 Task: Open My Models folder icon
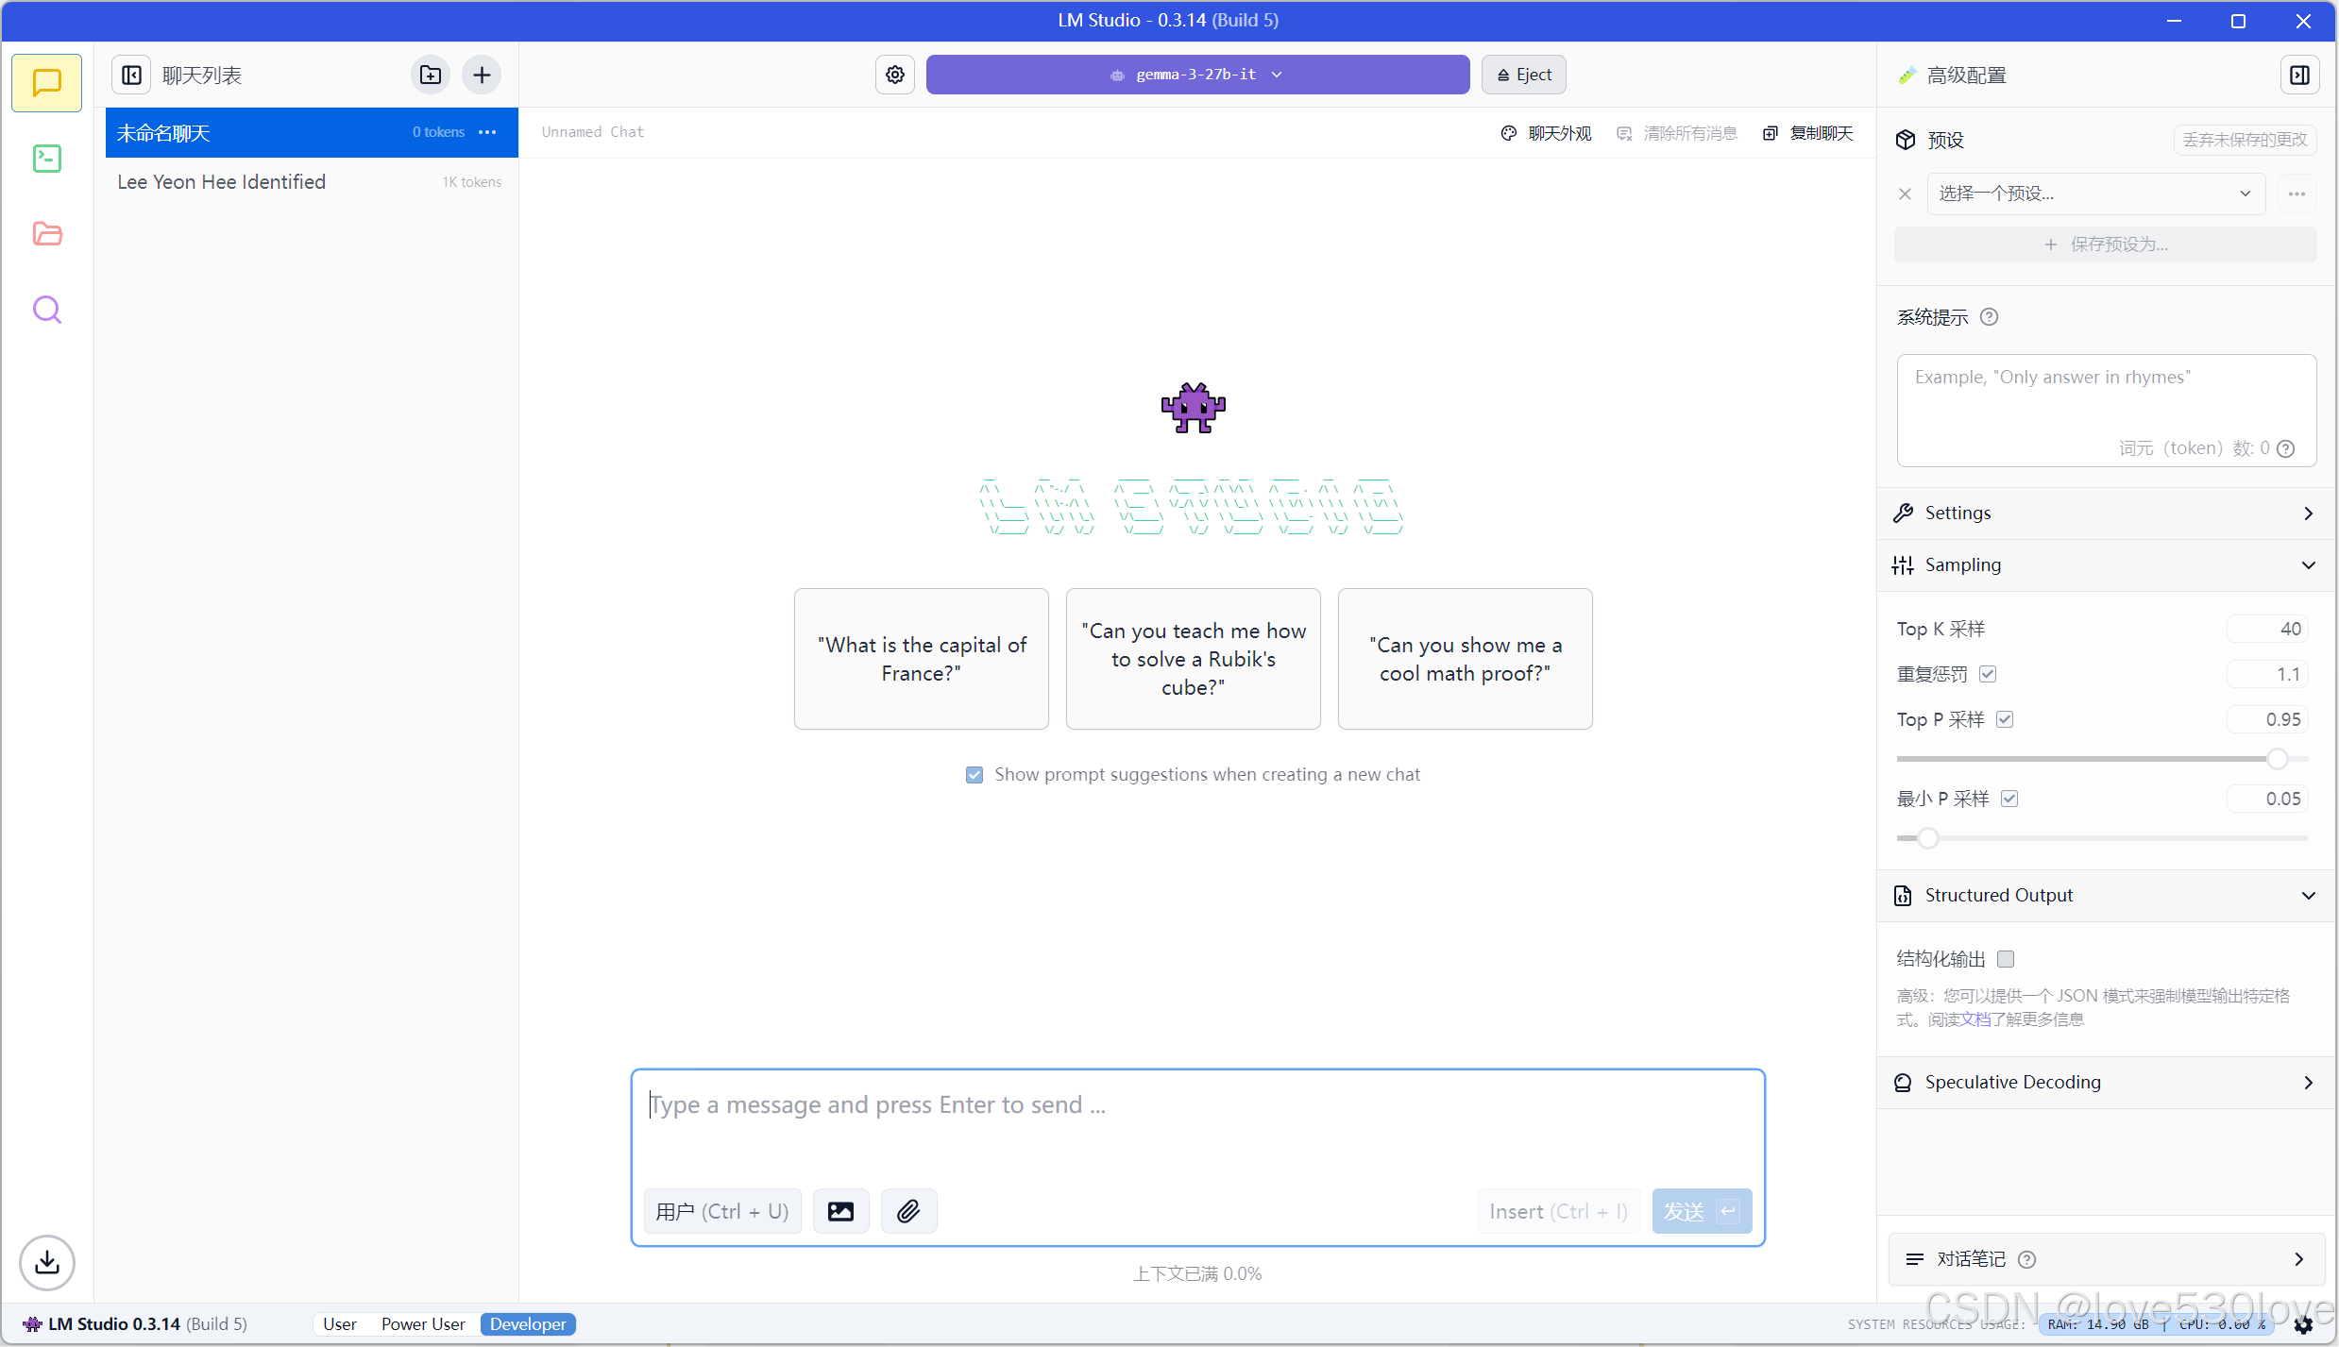(46, 234)
